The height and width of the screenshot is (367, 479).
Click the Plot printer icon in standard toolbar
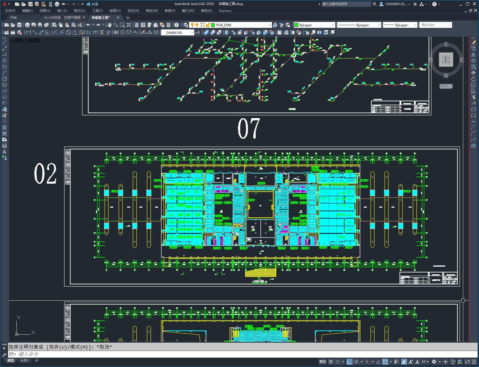27,25
